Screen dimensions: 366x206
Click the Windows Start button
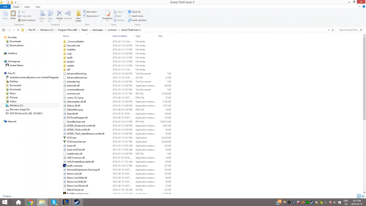[5, 202]
